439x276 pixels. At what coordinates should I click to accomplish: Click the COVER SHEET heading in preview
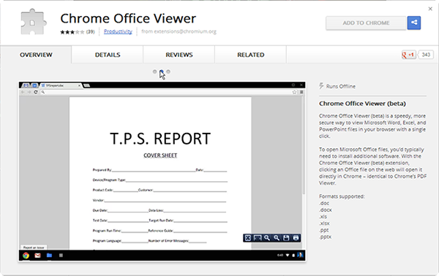coord(160,156)
